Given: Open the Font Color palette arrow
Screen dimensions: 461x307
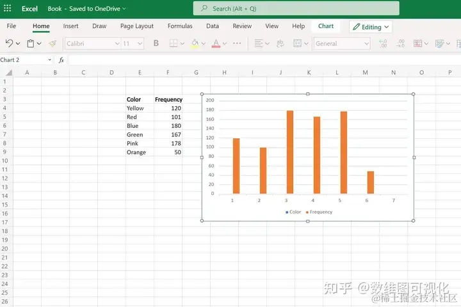Looking at the screenshot, I should tap(225, 43).
